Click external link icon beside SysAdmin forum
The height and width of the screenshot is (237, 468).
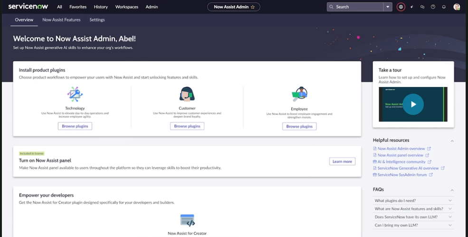pos(430,175)
